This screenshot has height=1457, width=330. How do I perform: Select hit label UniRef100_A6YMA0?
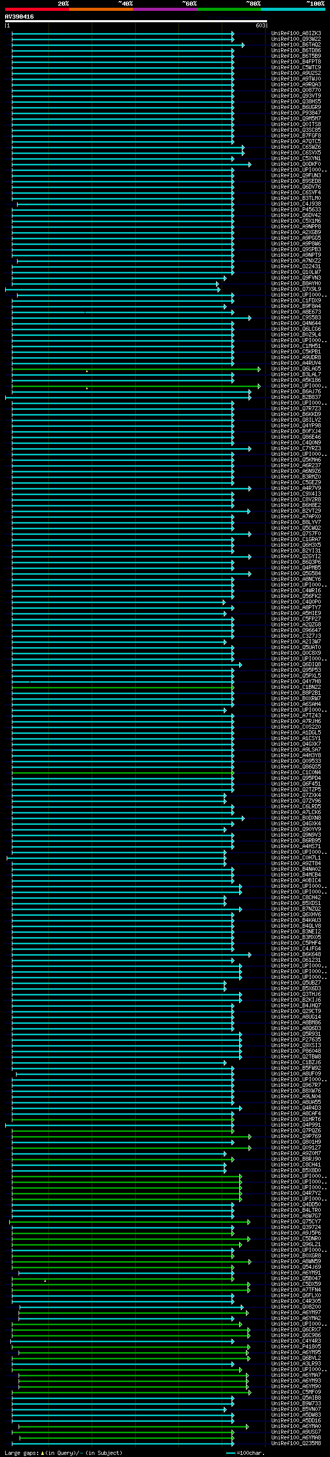296,1427
